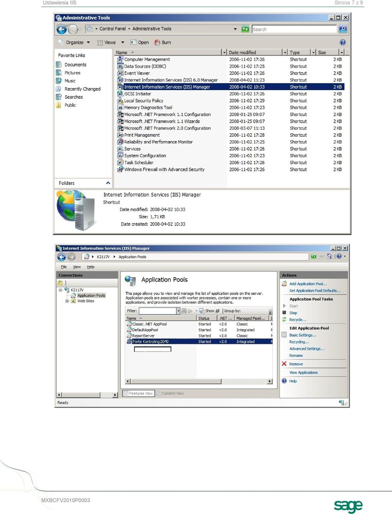Click the Connections pane toolbar icon
This screenshot has width=392, height=514.
click(x=60, y=283)
